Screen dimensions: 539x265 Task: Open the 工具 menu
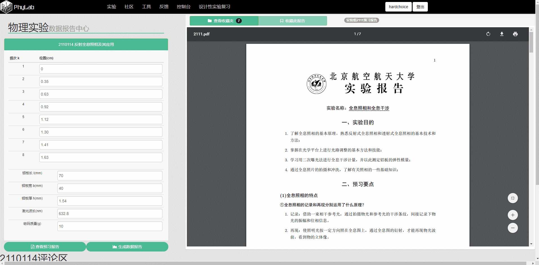pos(146,7)
